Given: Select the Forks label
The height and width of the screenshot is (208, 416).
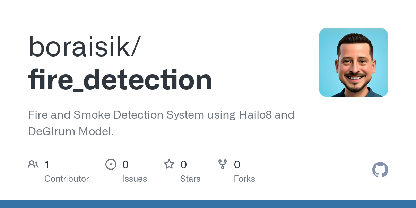Looking at the screenshot, I should [244, 179].
